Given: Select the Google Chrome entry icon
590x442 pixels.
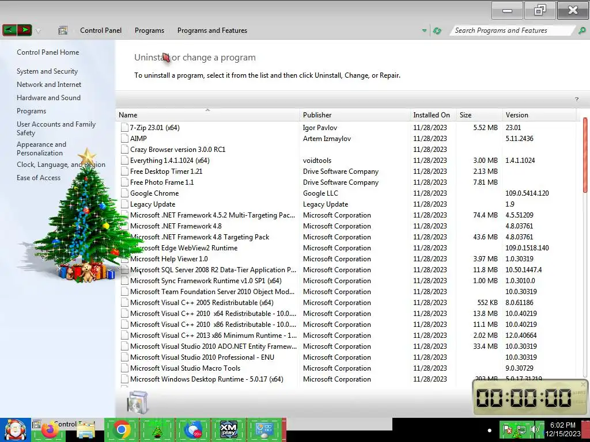Looking at the screenshot, I should pos(124,193).
